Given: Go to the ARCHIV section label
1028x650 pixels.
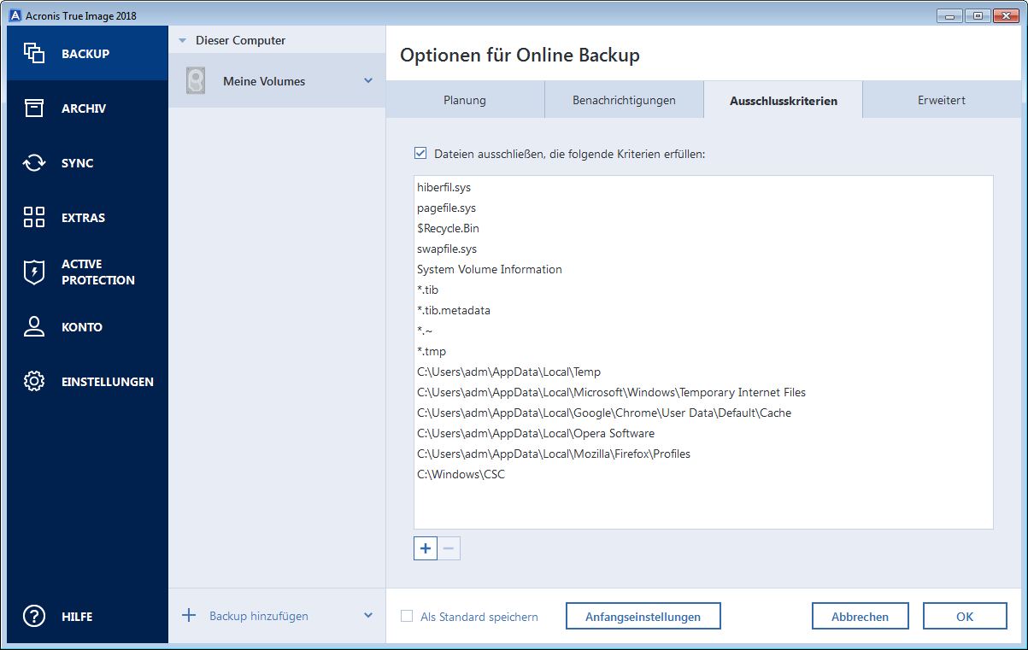Looking at the screenshot, I should [x=84, y=108].
